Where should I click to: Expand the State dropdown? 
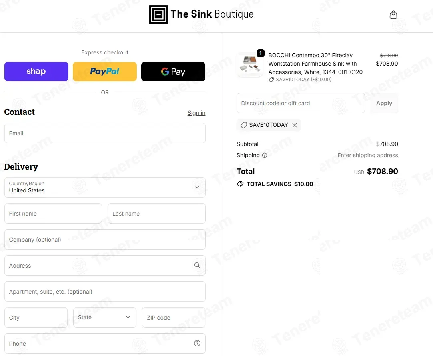coord(105,317)
